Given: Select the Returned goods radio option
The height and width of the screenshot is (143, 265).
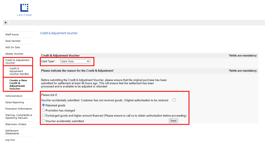Looking at the screenshot, I should 44,105.
